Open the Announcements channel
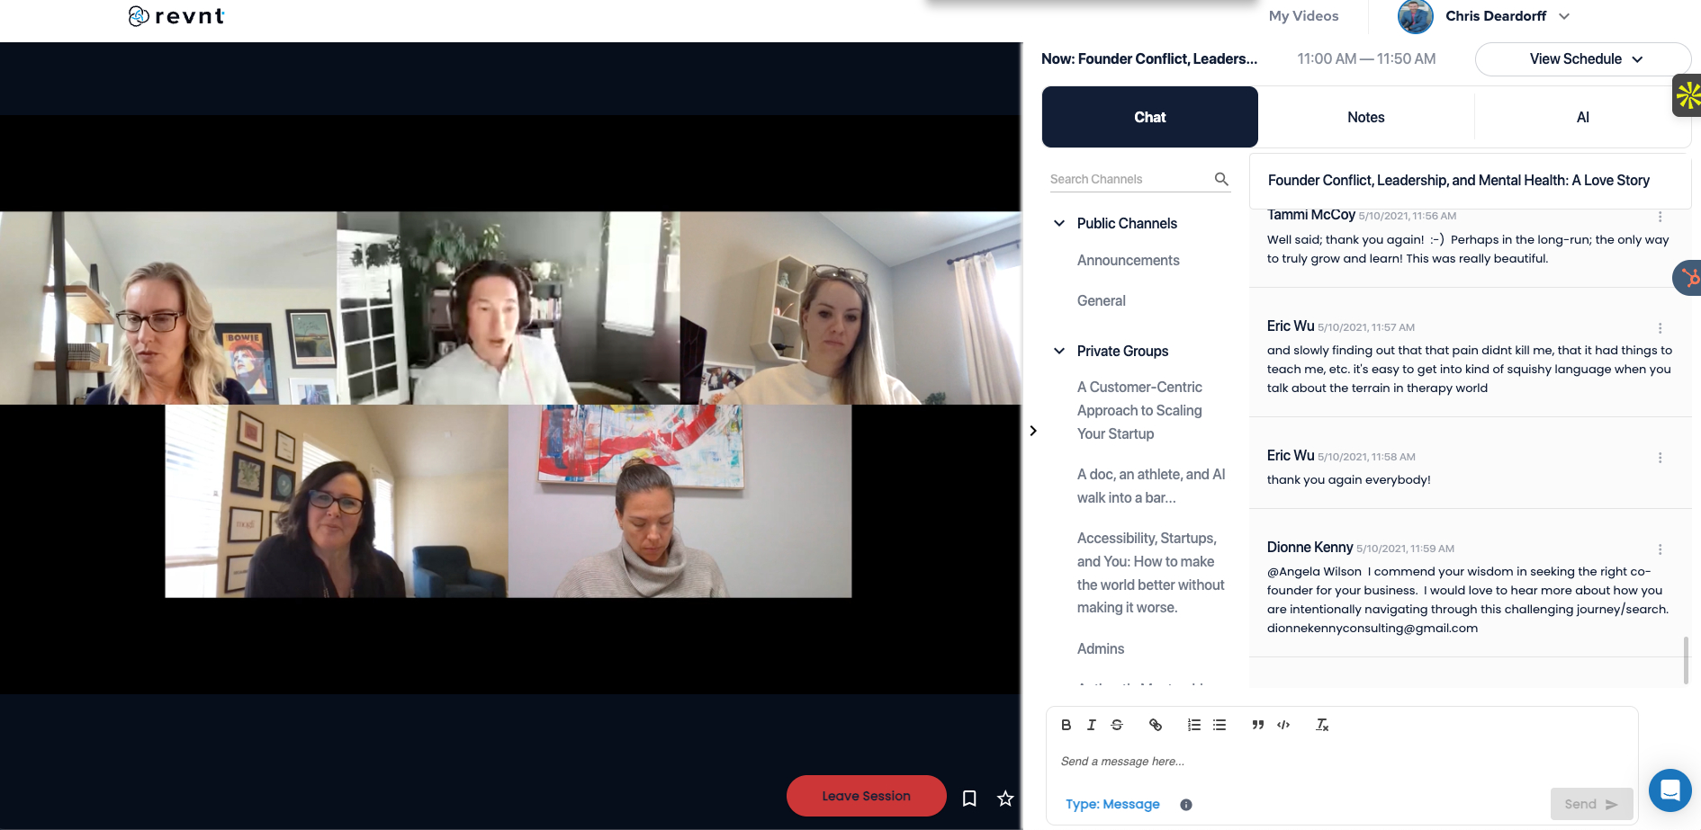This screenshot has height=830, width=1701. [x=1128, y=261]
